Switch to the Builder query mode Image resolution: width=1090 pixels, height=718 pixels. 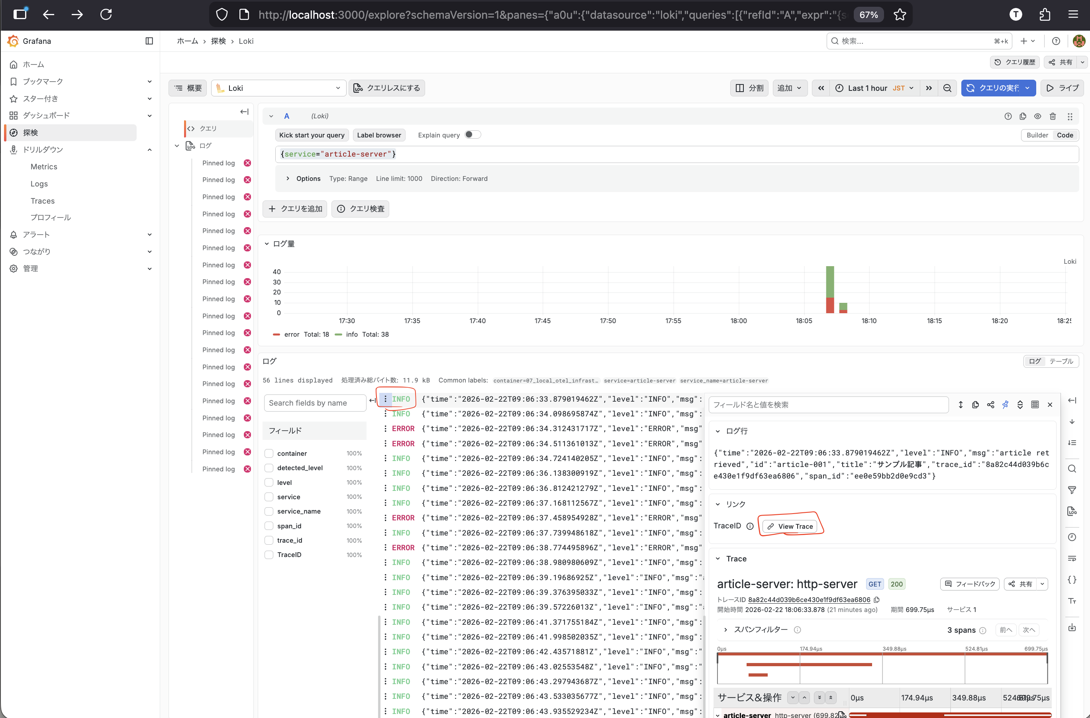click(1037, 135)
